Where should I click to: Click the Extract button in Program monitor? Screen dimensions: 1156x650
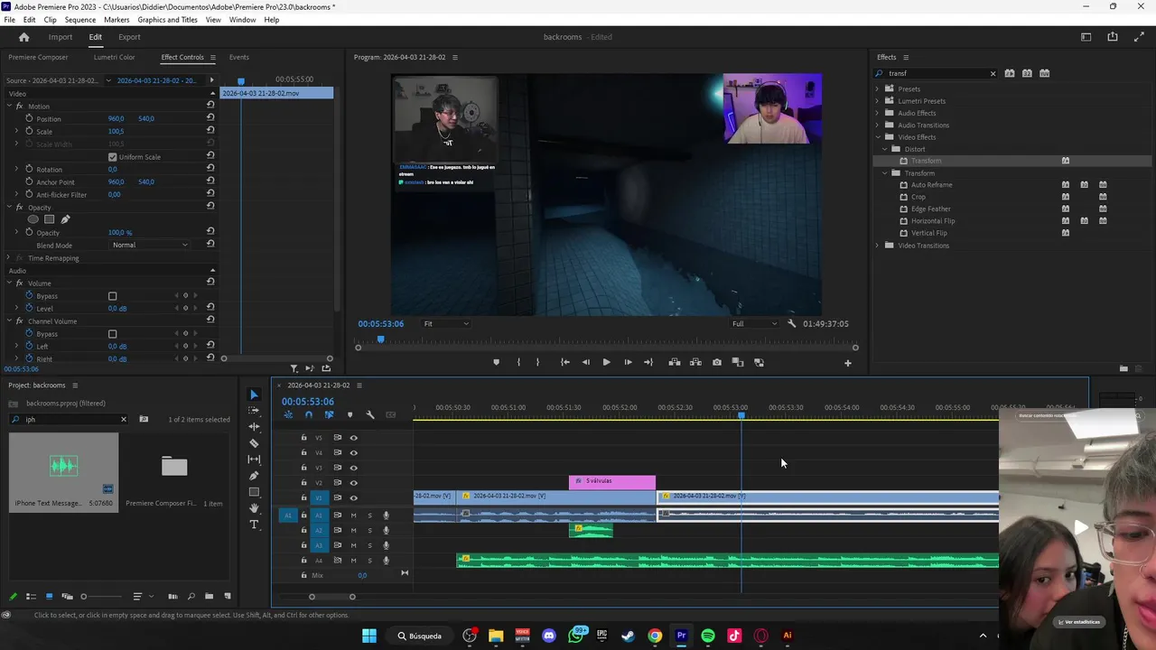pos(695,362)
